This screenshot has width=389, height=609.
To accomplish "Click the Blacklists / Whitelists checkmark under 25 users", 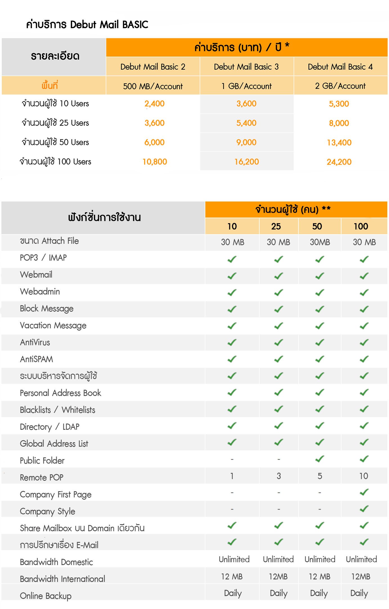I will 278,409.
